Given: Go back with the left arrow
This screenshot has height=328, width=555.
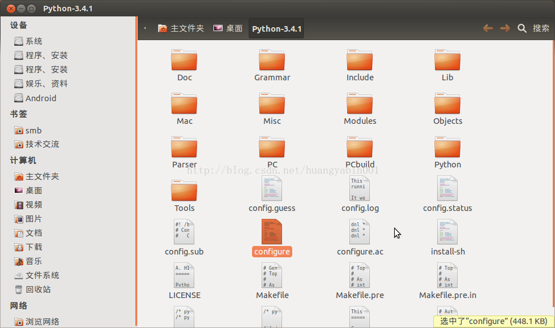Looking at the screenshot, I should pos(488,28).
